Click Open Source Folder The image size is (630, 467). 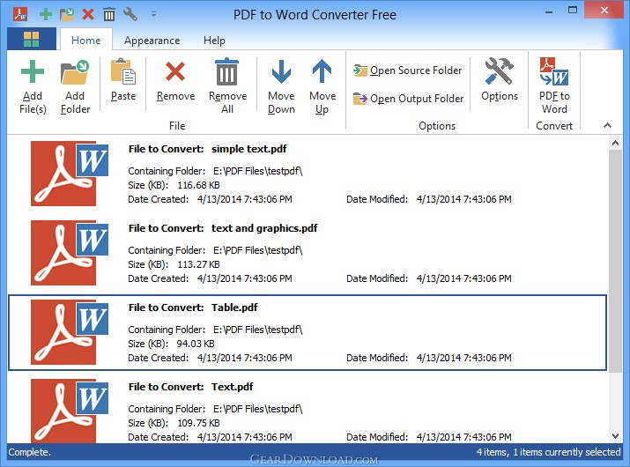pyautogui.click(x=408, y=70)
